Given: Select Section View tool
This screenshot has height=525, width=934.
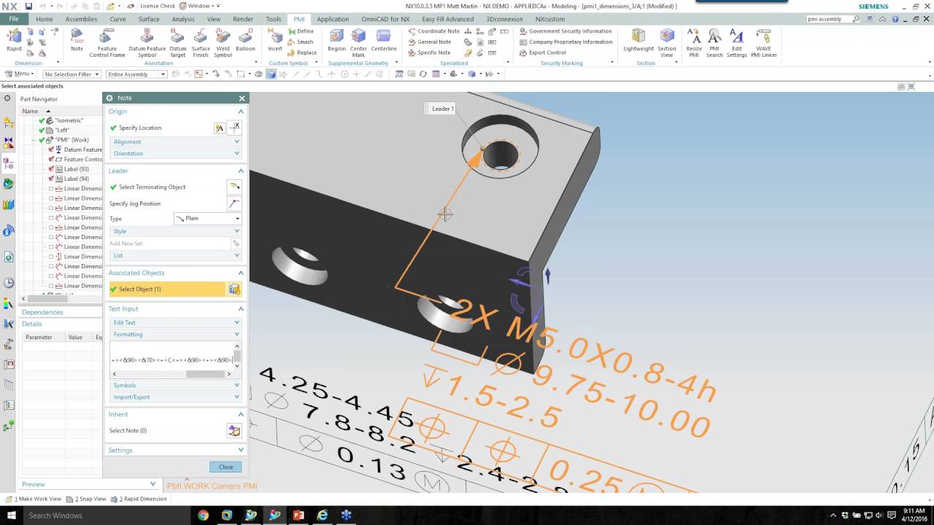Looking at the screenshot, I should [667, 43].
